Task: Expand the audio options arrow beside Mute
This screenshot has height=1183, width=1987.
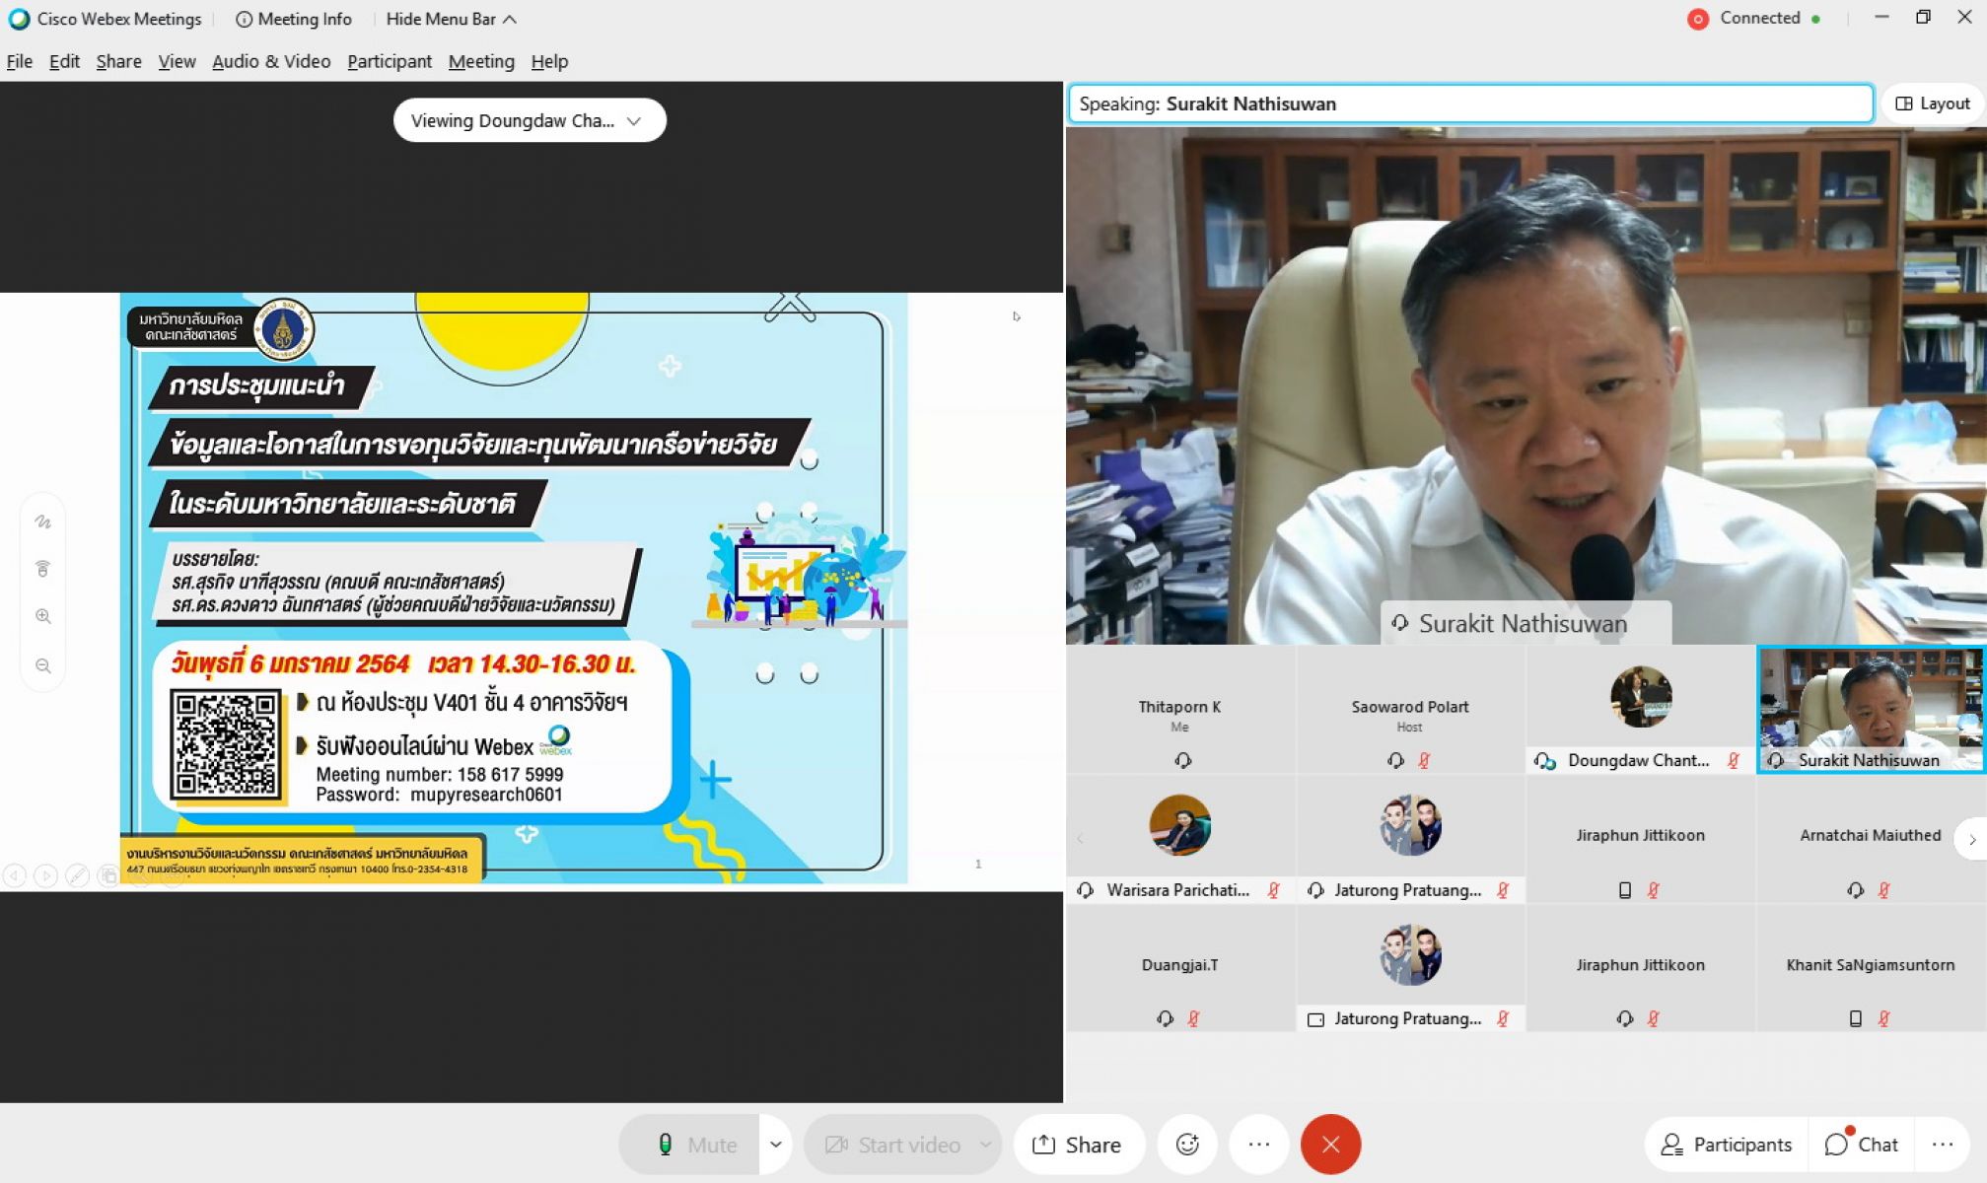Action: click(x=776, y=1145)
